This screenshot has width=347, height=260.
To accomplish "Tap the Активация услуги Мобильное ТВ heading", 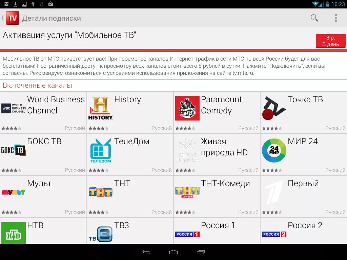I will 69,35.
